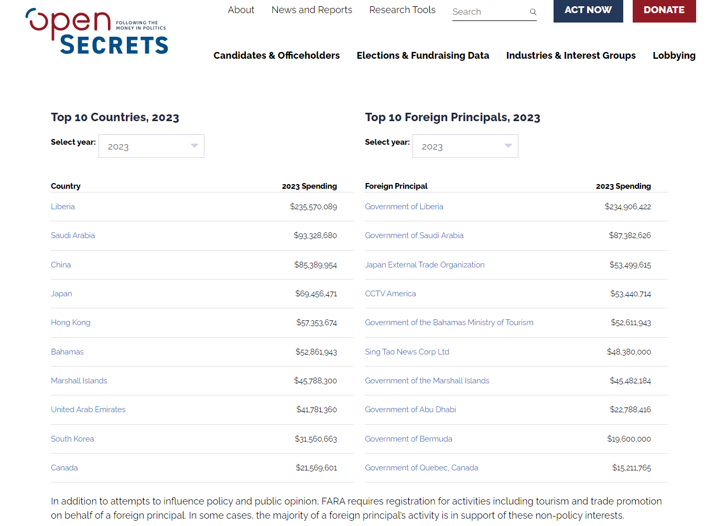Screen dimensions: 726x526
Task: Open Government of the Bahamas Ministry of Tourism
Action: tap(449, 323)
